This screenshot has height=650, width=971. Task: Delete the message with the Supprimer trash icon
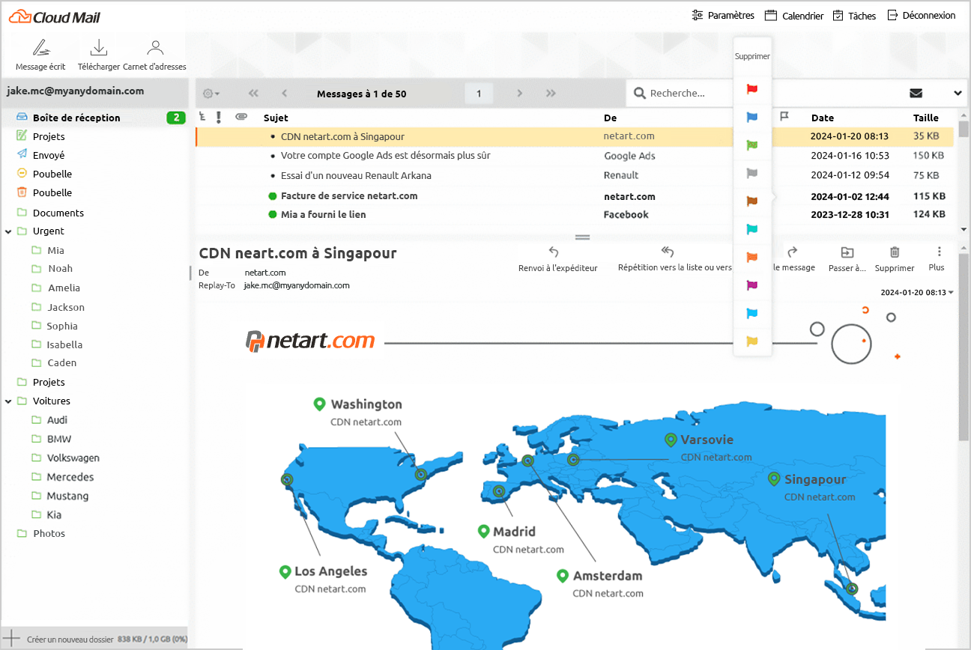(895, 252)
